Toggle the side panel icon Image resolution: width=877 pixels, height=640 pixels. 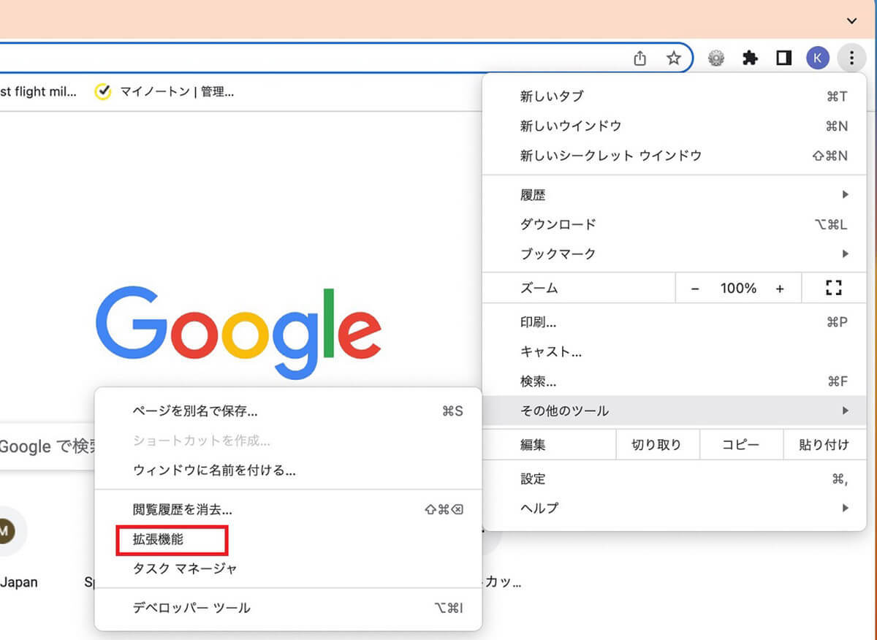coord(784,58)
